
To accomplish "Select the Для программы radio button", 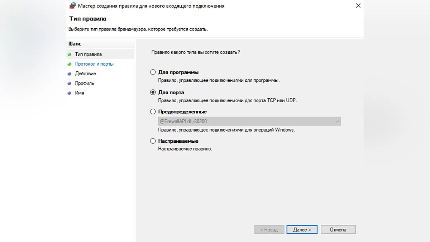I will pos(153,72).
